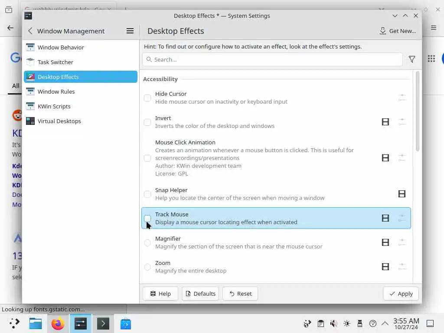This screenshot has height=333, width=444.
Task: Open Discover software center from taskbar
Action: 125,323
